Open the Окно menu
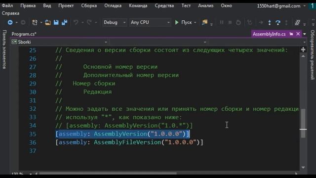This screenshot has width=316, height=178. 226,6
